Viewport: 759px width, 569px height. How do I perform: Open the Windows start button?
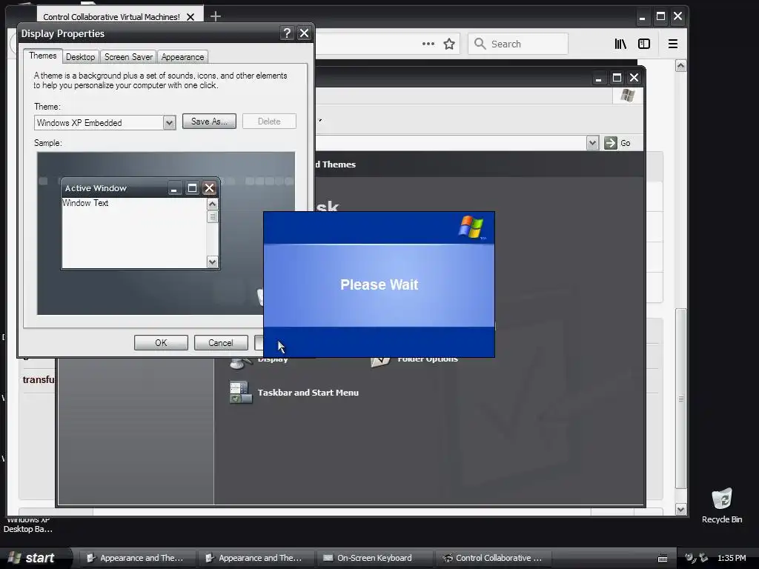(x=33, y=558)
